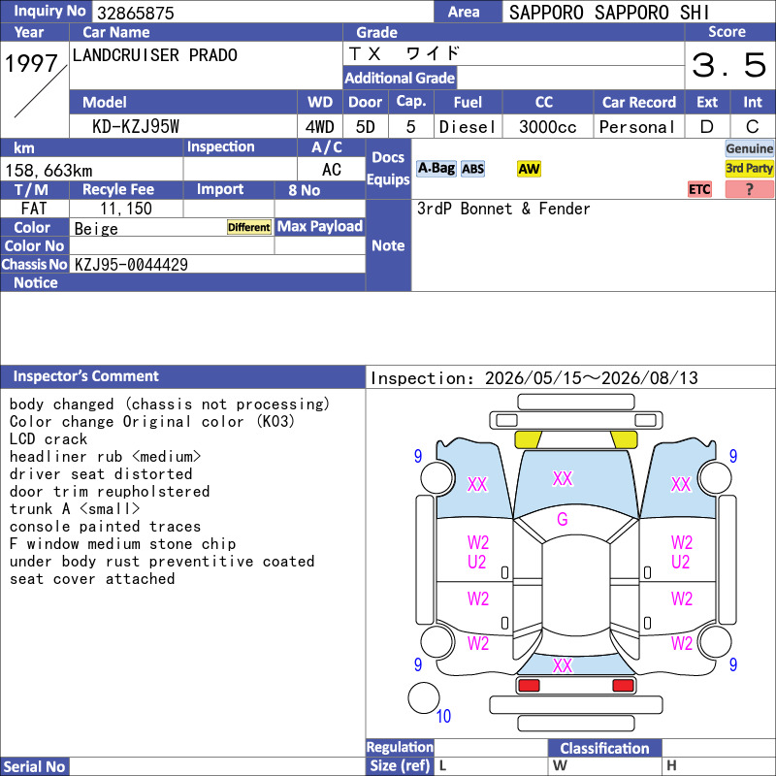This screenshot has height=776, width=776.
Task: Select interior grade C
Action: [x=753, y=127]
